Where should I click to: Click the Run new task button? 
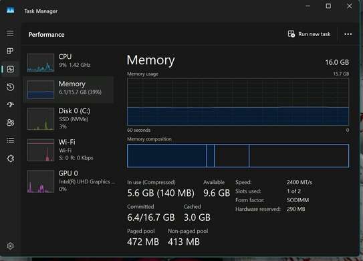point(309,34)
